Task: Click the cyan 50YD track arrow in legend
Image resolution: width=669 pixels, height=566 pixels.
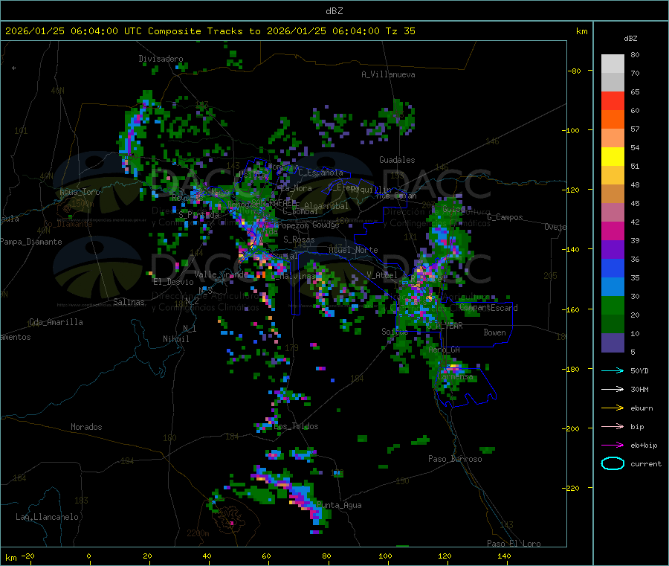Action: (613, 370)
